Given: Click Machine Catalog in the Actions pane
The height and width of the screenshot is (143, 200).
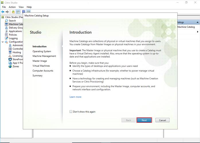Looking at the screenshot, I should click(x=186, y=27).
